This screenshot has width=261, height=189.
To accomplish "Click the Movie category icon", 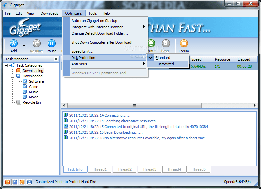I will [25, 97].
